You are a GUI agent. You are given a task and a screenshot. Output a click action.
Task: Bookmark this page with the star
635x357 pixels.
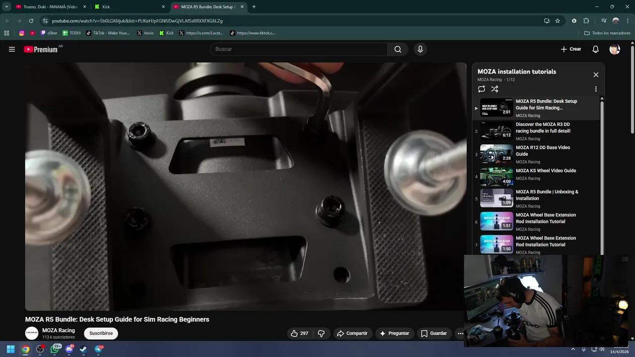point(558,21)
